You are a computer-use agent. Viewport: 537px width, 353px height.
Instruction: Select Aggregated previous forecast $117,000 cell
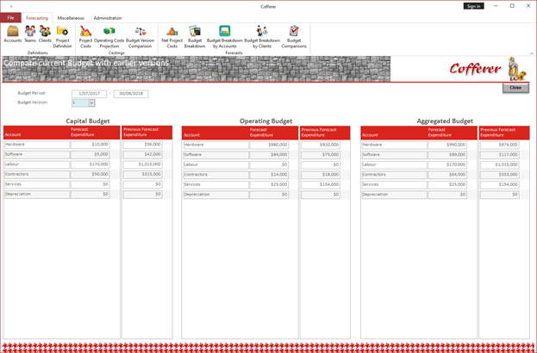500,155
